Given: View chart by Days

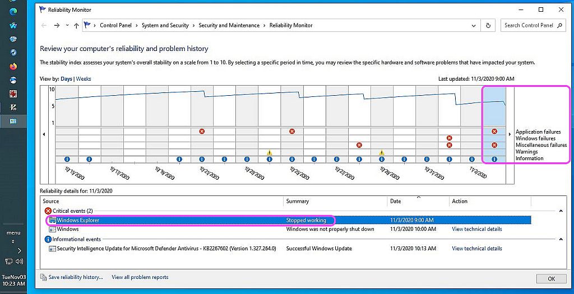Looking at the screenshot, I should (66, 78).
